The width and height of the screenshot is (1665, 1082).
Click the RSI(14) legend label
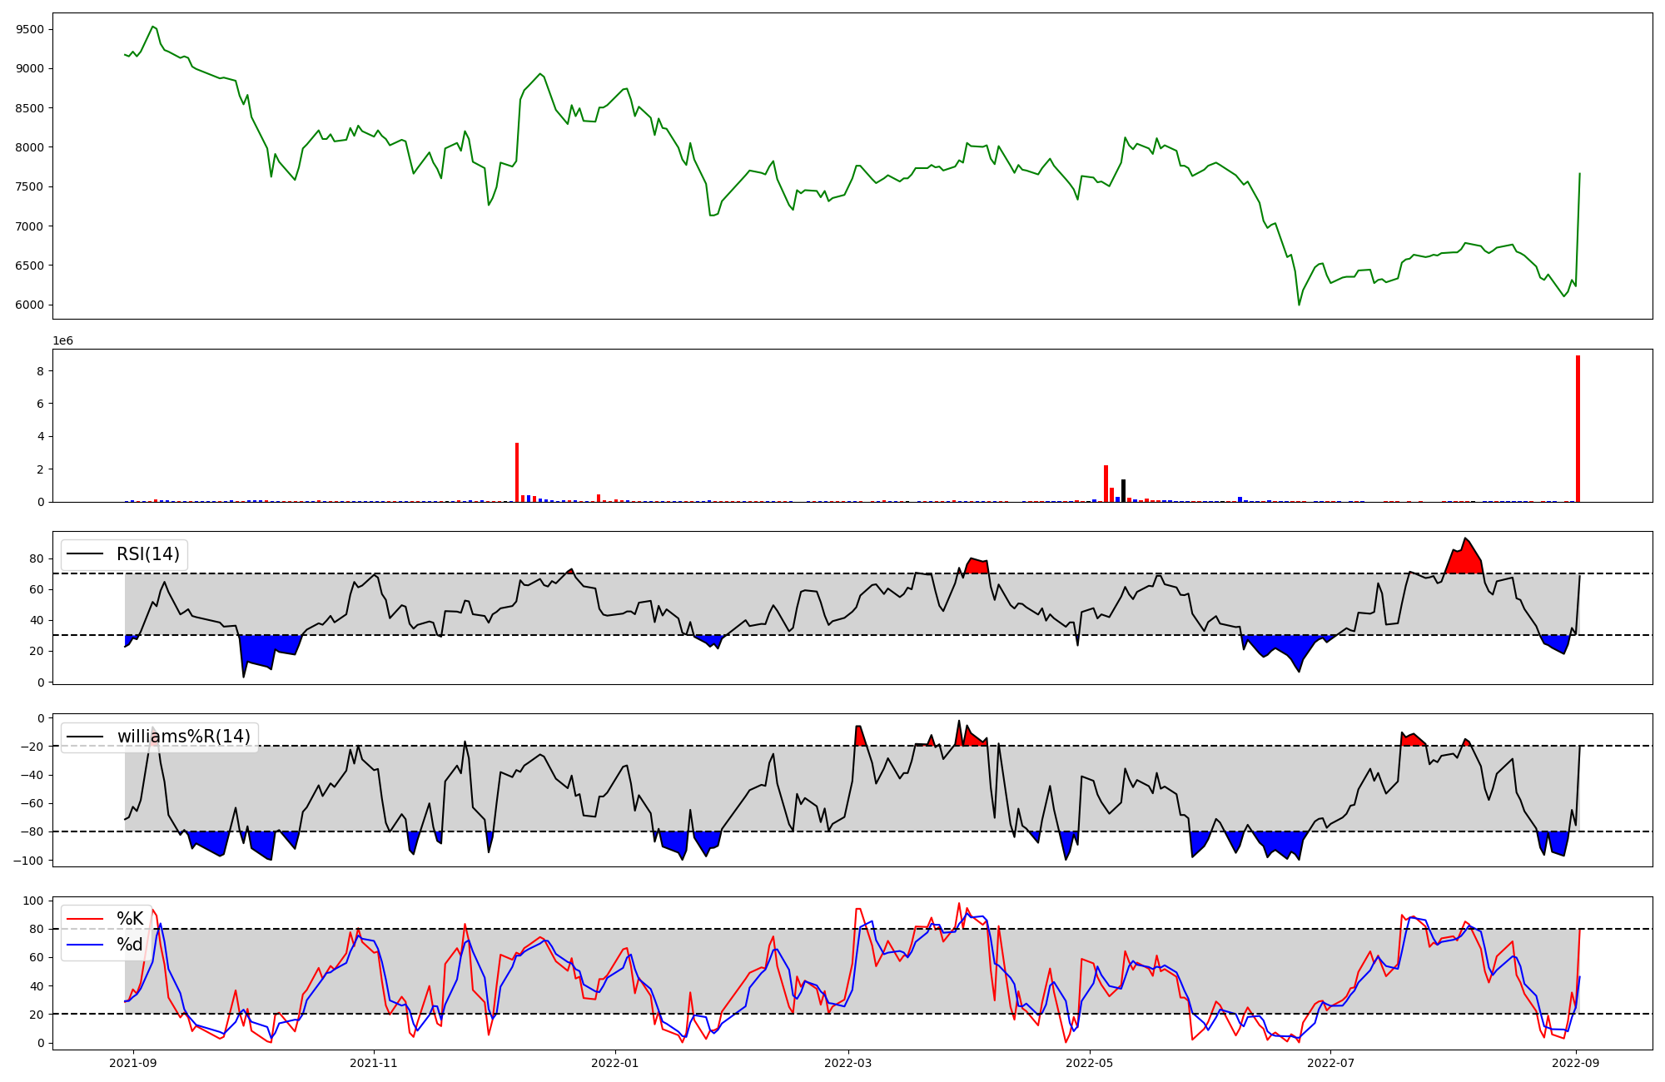click(147, 554)
